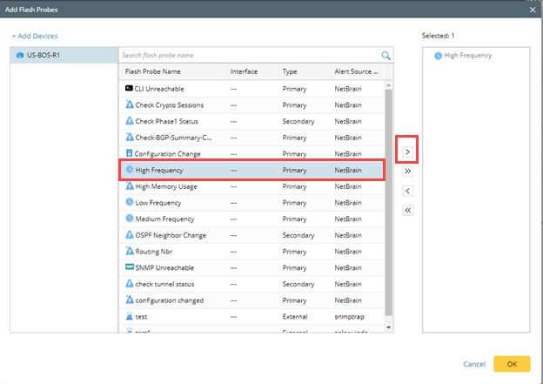Click the probe list vertical scrollbar
This screenshot has width=543, height=384.
point(388,200)
